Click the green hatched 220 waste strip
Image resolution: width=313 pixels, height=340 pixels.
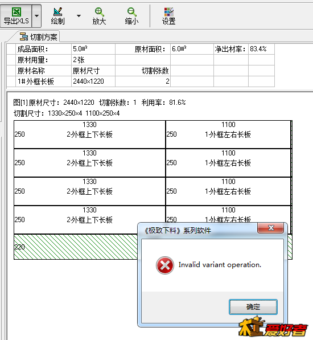pos(76,247)
